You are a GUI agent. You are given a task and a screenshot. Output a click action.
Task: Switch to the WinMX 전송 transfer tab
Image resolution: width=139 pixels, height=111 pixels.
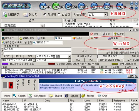pyautogui.click(x=98, y=38)
